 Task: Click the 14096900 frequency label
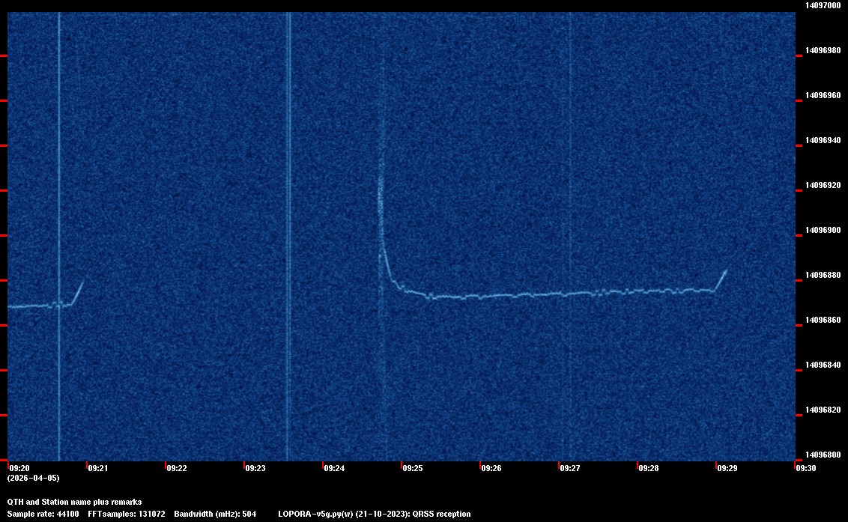point(823,230)
